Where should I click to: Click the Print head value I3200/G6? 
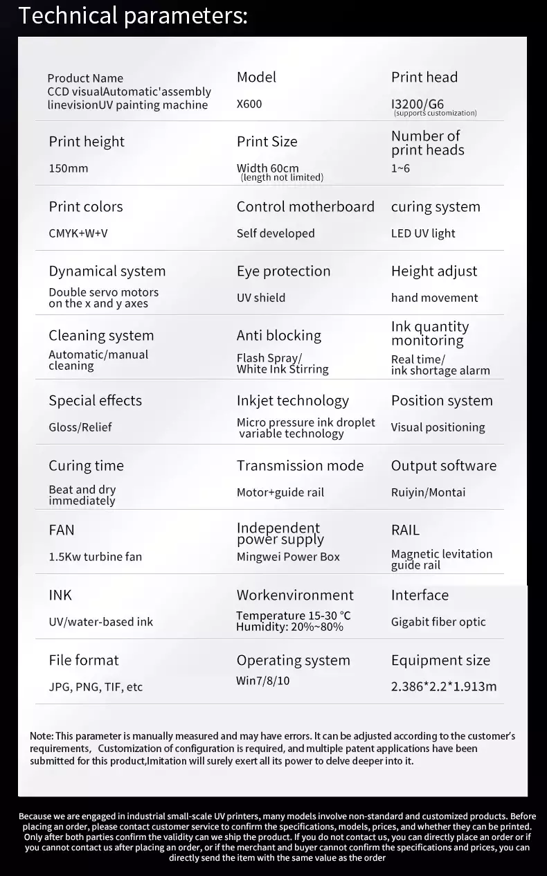click(418, 104)
